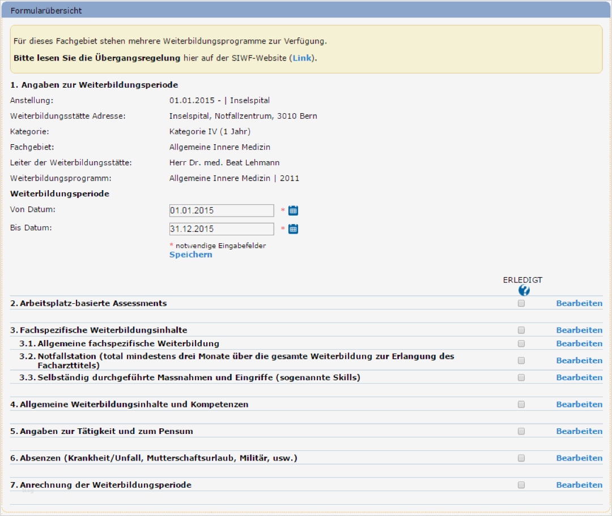Mark 3.3 Selbständig durchgeführte Massnahmen as done

[521, 377]
